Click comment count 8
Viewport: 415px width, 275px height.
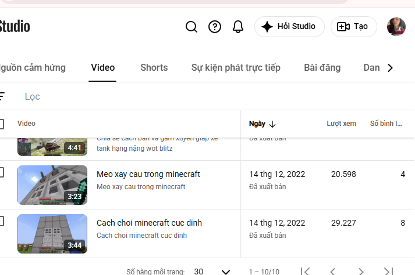[403, 223]
